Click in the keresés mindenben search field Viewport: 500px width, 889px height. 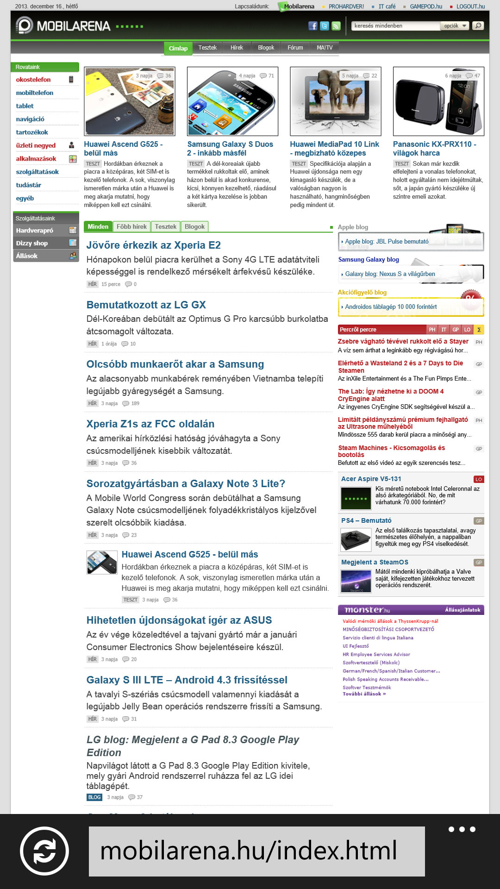pyautogui.click(x=396, y=26)
